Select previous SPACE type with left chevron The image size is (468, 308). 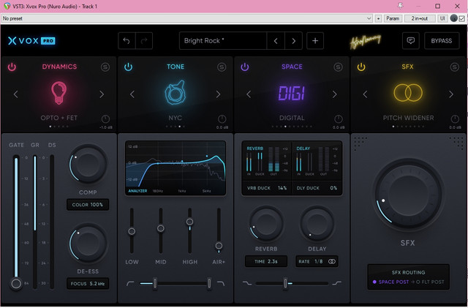click(x=249, y=94)
